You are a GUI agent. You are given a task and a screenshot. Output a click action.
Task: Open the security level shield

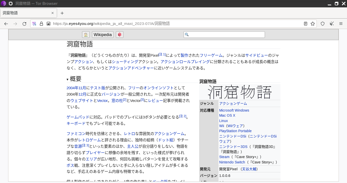[323, 24]
